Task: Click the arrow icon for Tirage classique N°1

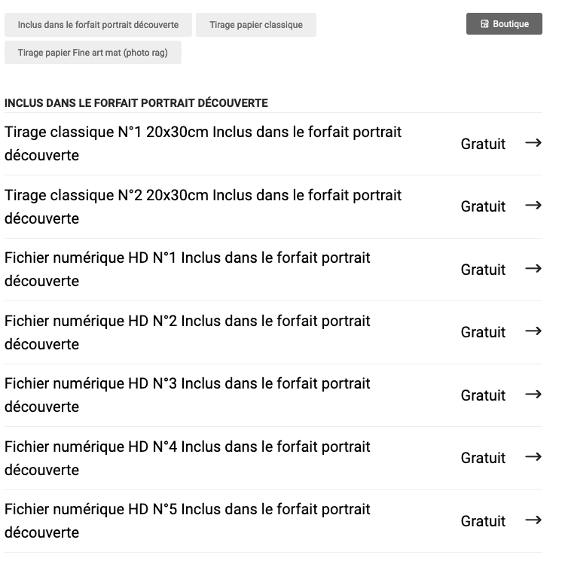Action: [533, 143]
